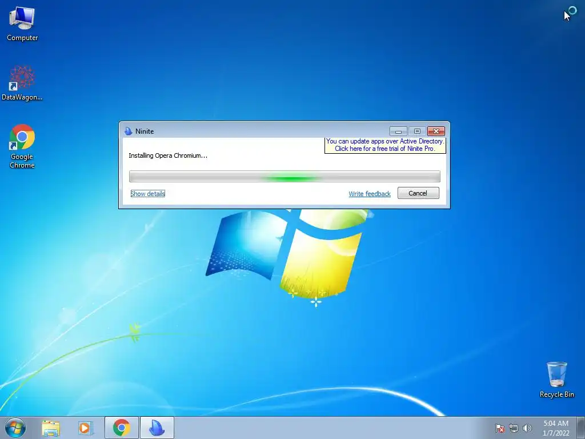
Task: Click the Show desktop strip
Action: click(x=580, y=428)
